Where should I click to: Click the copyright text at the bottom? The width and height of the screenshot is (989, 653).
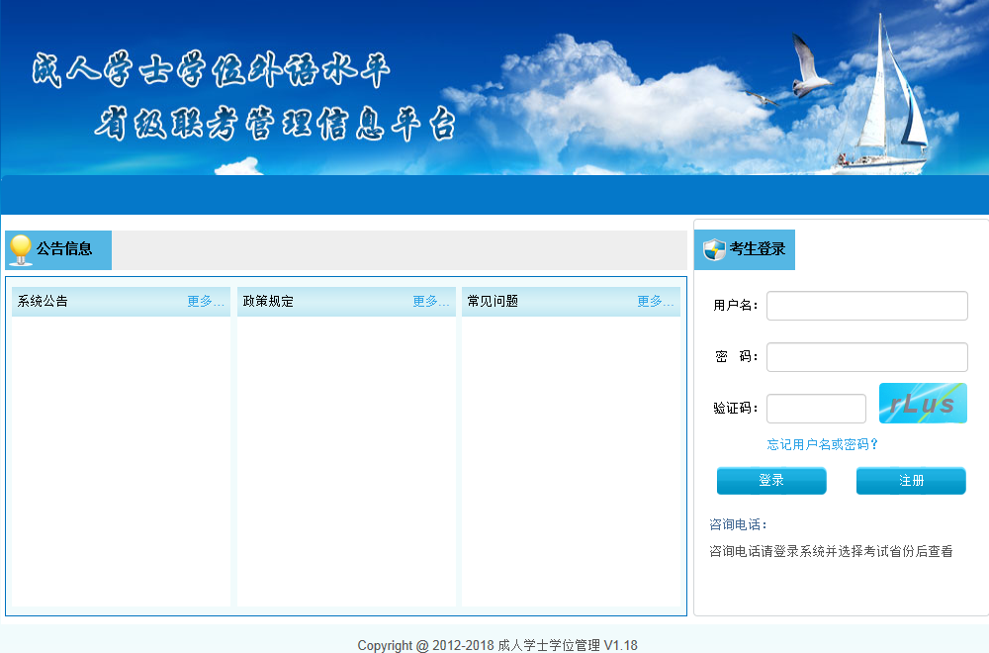494,644
